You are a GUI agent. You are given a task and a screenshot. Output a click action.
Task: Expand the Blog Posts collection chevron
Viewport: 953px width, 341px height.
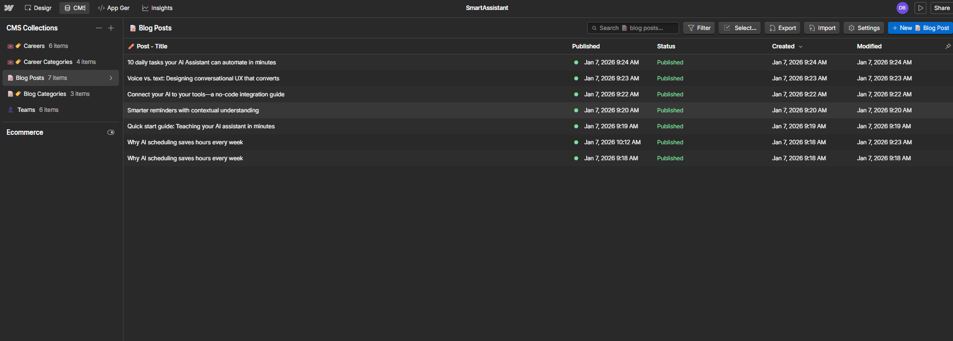[111, 78]
